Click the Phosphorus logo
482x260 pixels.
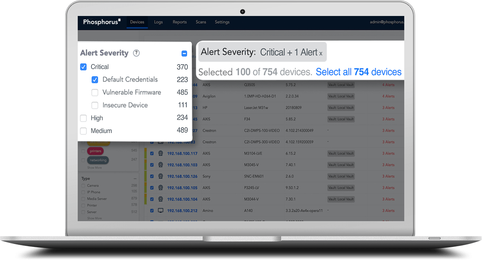[102, 22]
